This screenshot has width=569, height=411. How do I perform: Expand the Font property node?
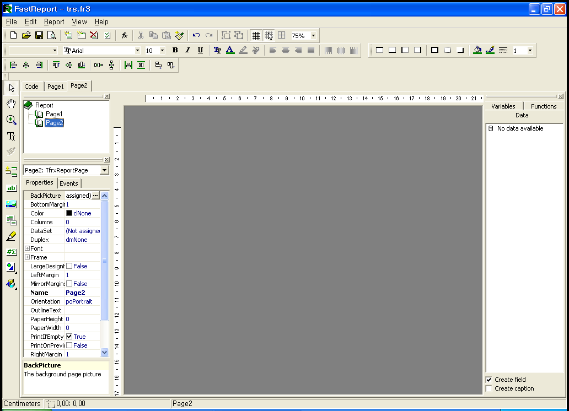tap(27, 248)
